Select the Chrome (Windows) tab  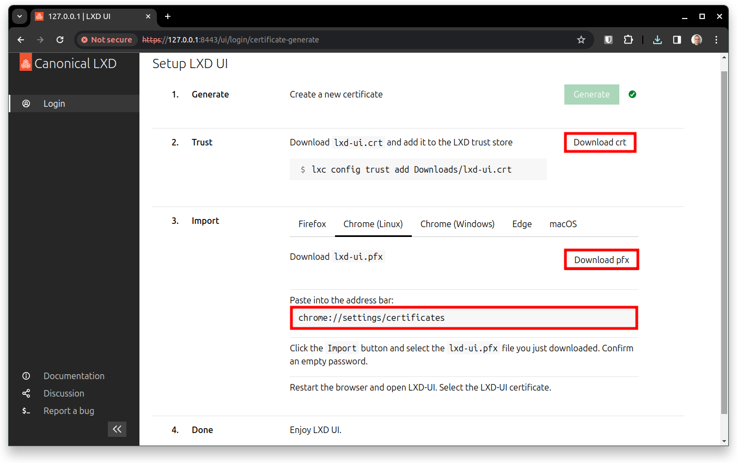457,223
